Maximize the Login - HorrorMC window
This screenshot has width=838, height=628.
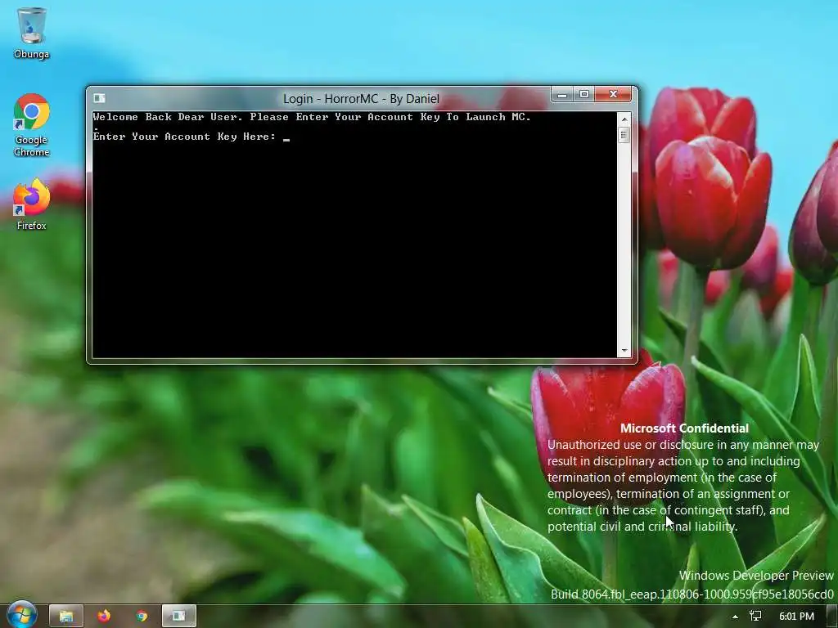pyautogui.click(x=584, y=95)
